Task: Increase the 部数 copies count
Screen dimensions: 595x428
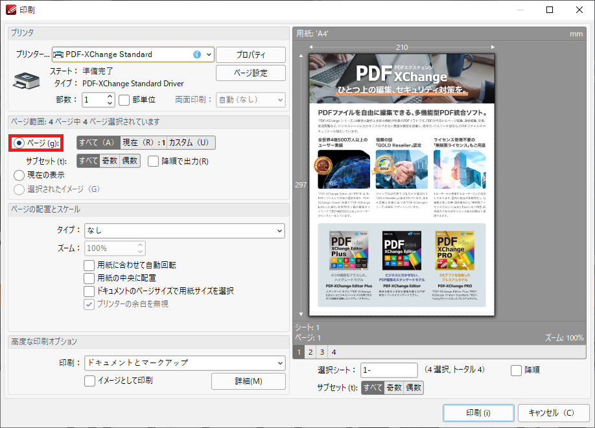Action: pyautogui.click(x=110, y=97)
